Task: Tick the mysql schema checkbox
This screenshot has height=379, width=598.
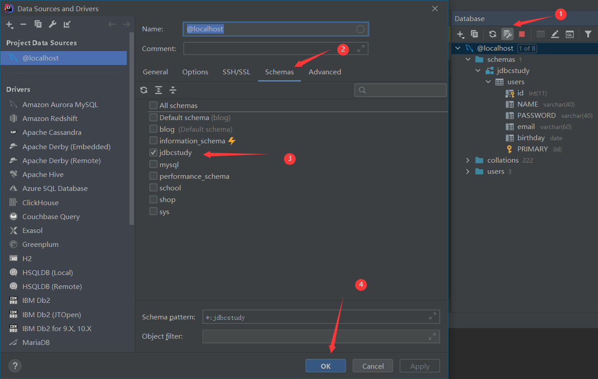Action: click(x=153, y=164)
